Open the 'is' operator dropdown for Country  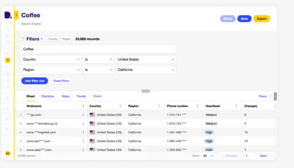click(98, 59)
